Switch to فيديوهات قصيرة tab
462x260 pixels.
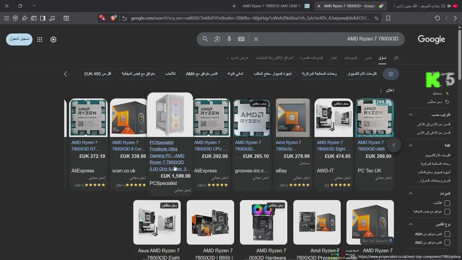point(312,58)
